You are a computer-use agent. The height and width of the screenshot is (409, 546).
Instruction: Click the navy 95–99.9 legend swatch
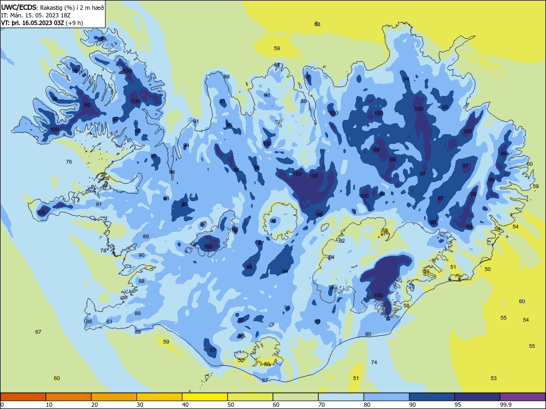(x=477, y=397)
